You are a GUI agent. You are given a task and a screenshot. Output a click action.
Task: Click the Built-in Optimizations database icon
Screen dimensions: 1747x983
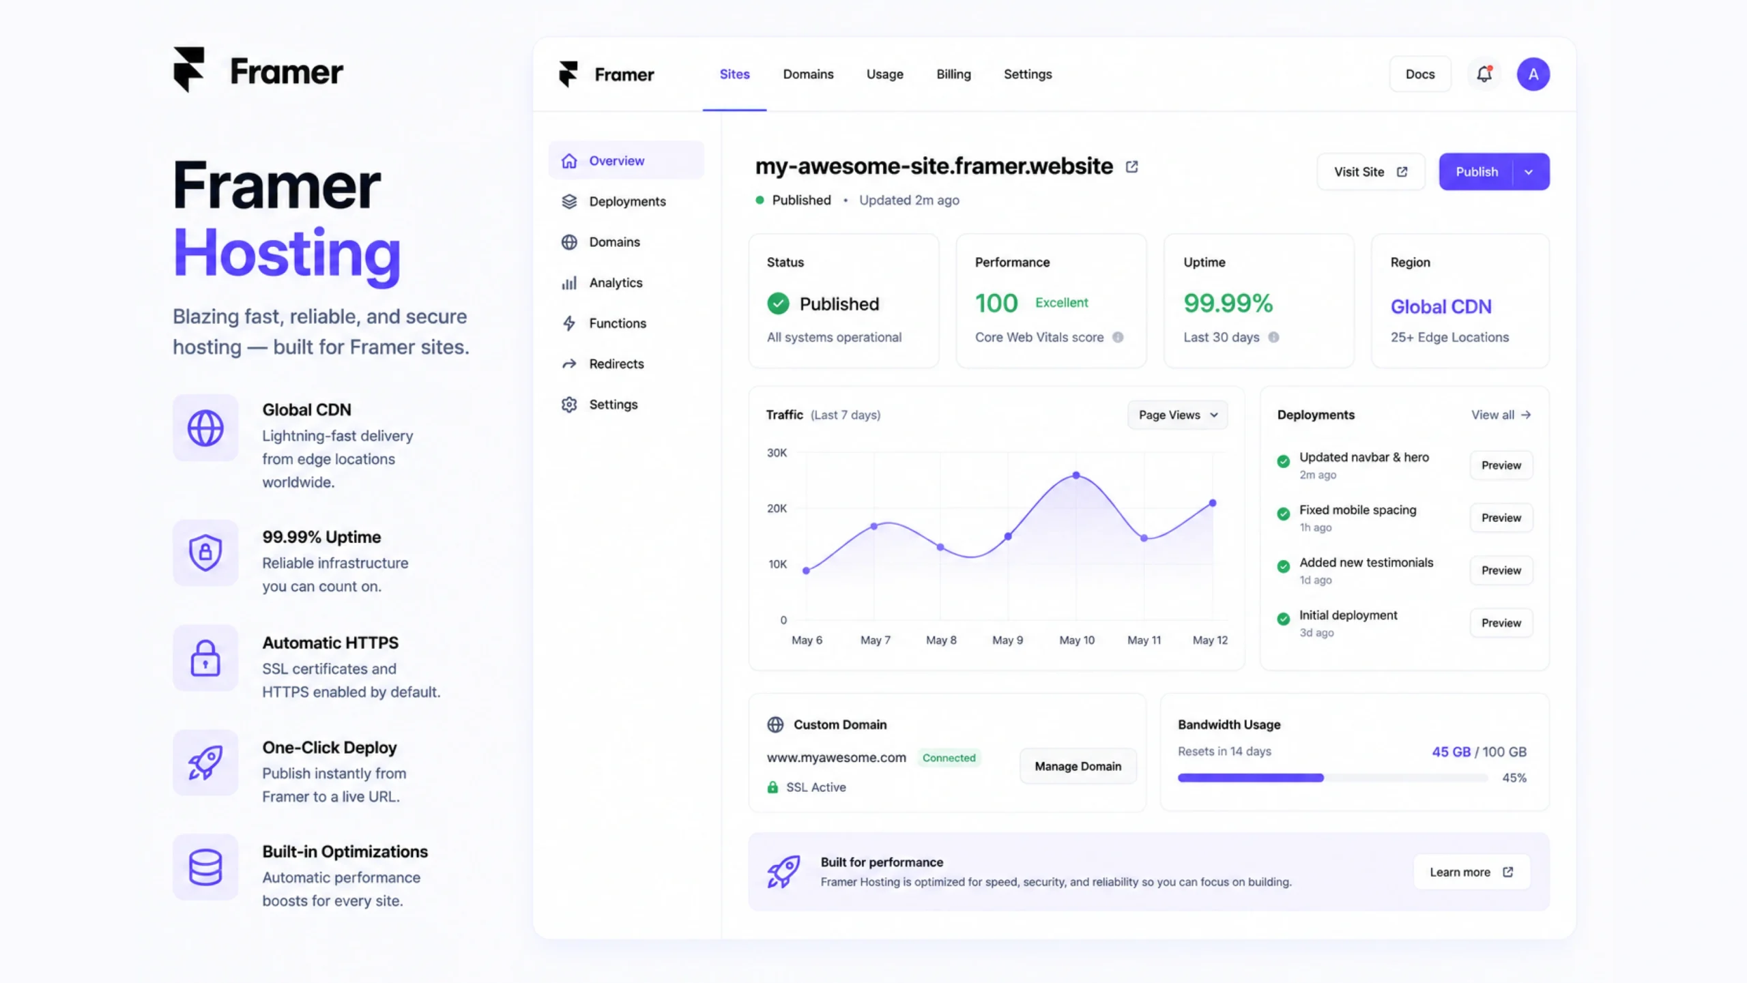point(205,867)
